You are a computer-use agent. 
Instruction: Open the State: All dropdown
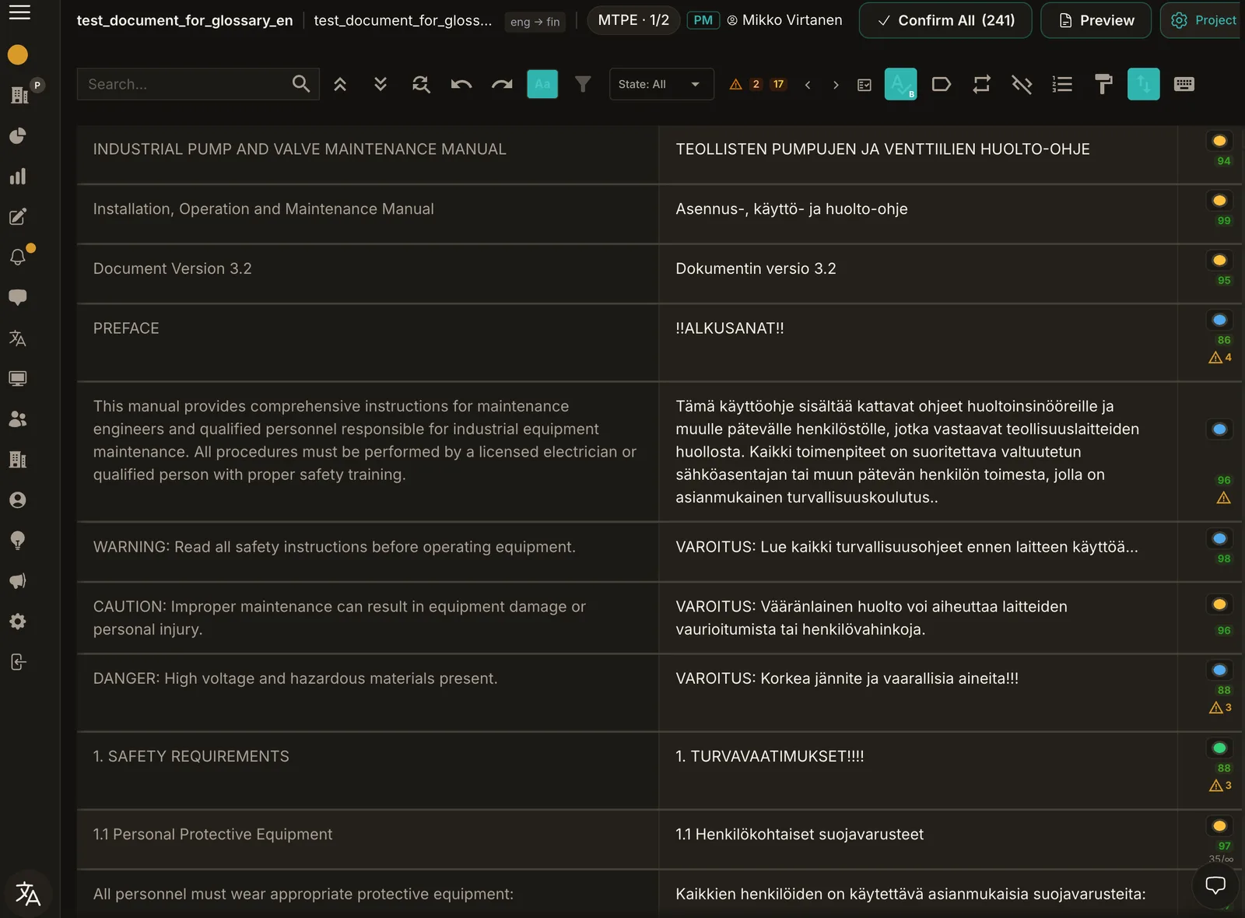[x=661, y=84]
